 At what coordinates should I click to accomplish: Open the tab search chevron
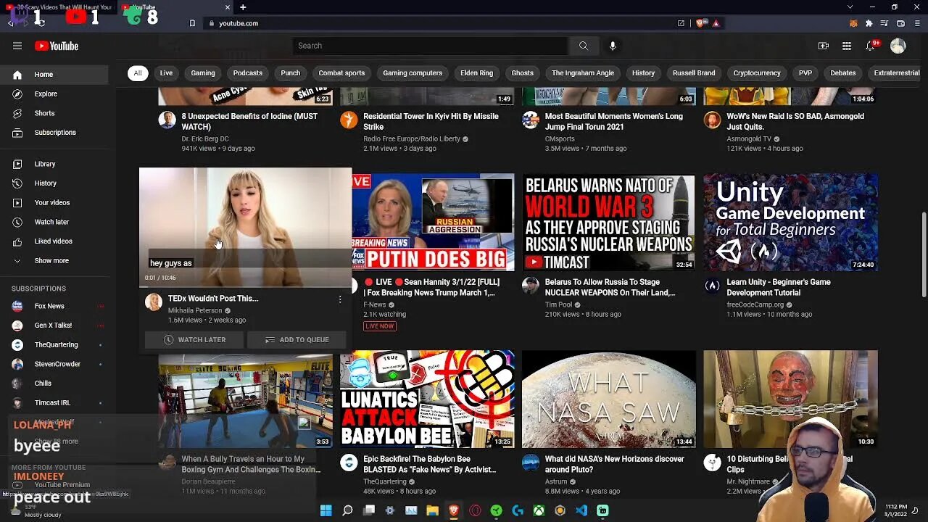tap(850, 7)
